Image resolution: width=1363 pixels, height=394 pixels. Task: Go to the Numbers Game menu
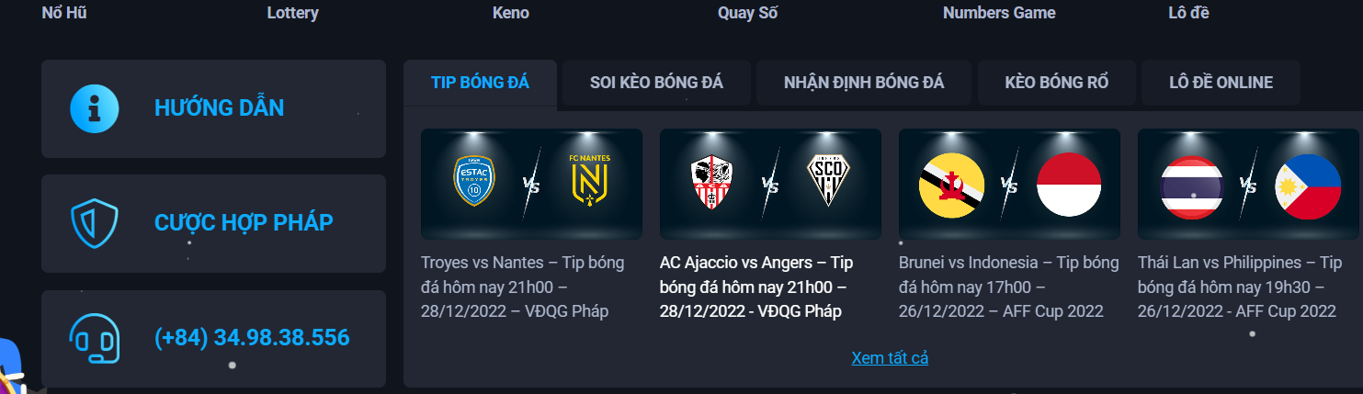(999, 13)
